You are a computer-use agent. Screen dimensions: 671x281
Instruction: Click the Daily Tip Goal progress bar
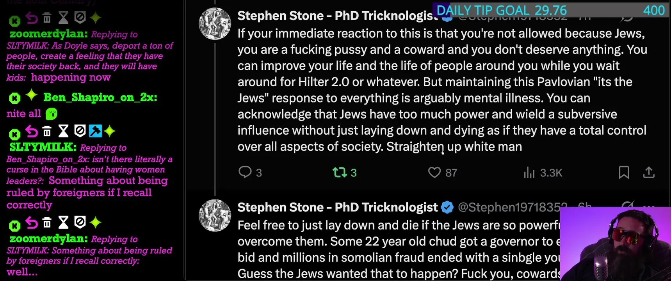pos(550,10)
